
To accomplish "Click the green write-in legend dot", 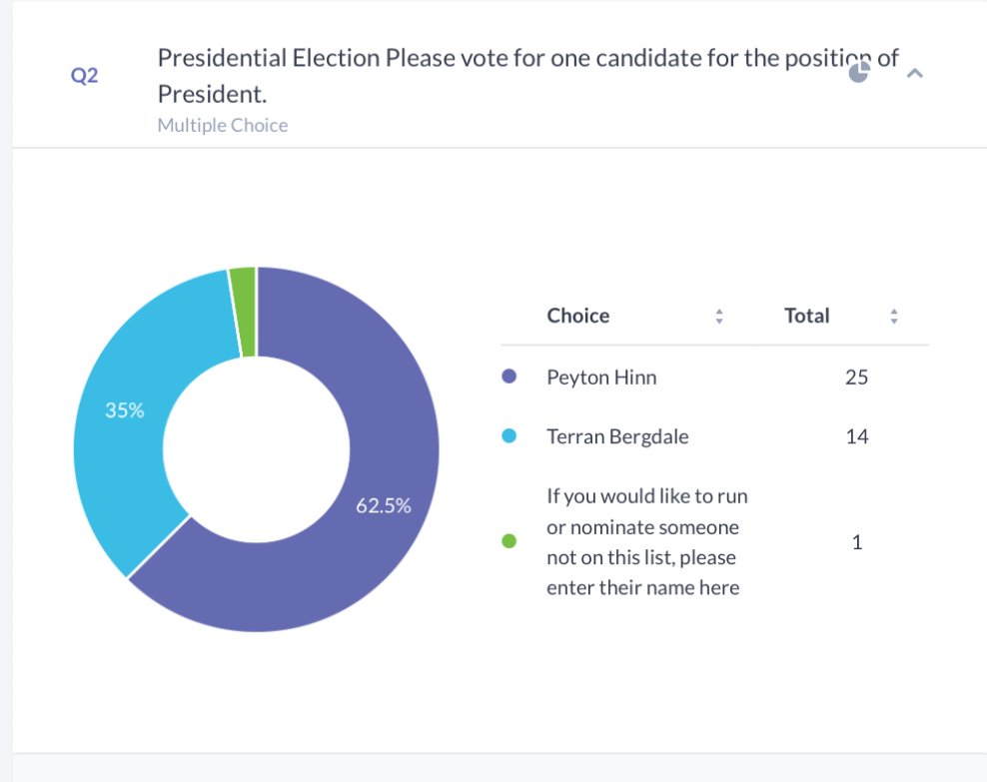I will tap(509, 542).
